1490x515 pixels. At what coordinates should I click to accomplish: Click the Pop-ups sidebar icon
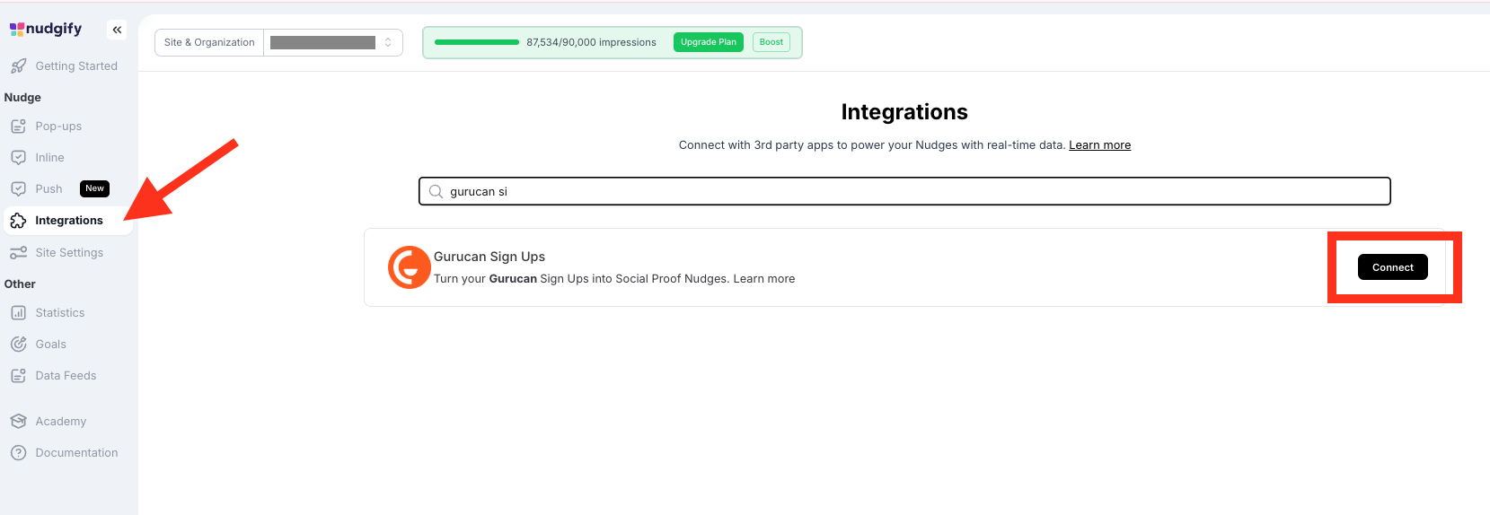[x=18, y=127]
